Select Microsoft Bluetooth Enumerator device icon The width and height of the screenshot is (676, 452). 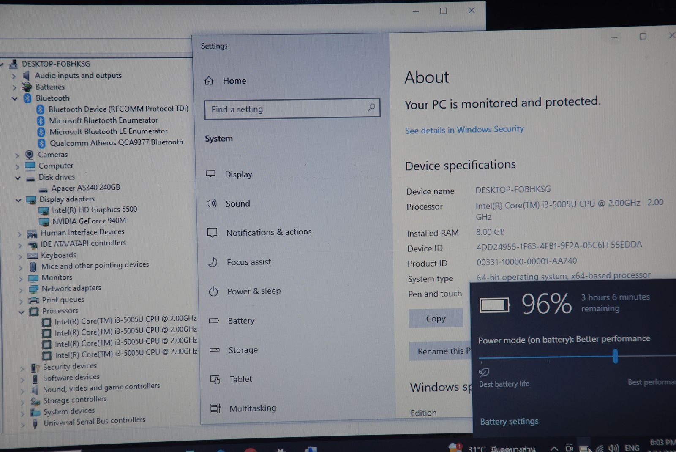41,121
